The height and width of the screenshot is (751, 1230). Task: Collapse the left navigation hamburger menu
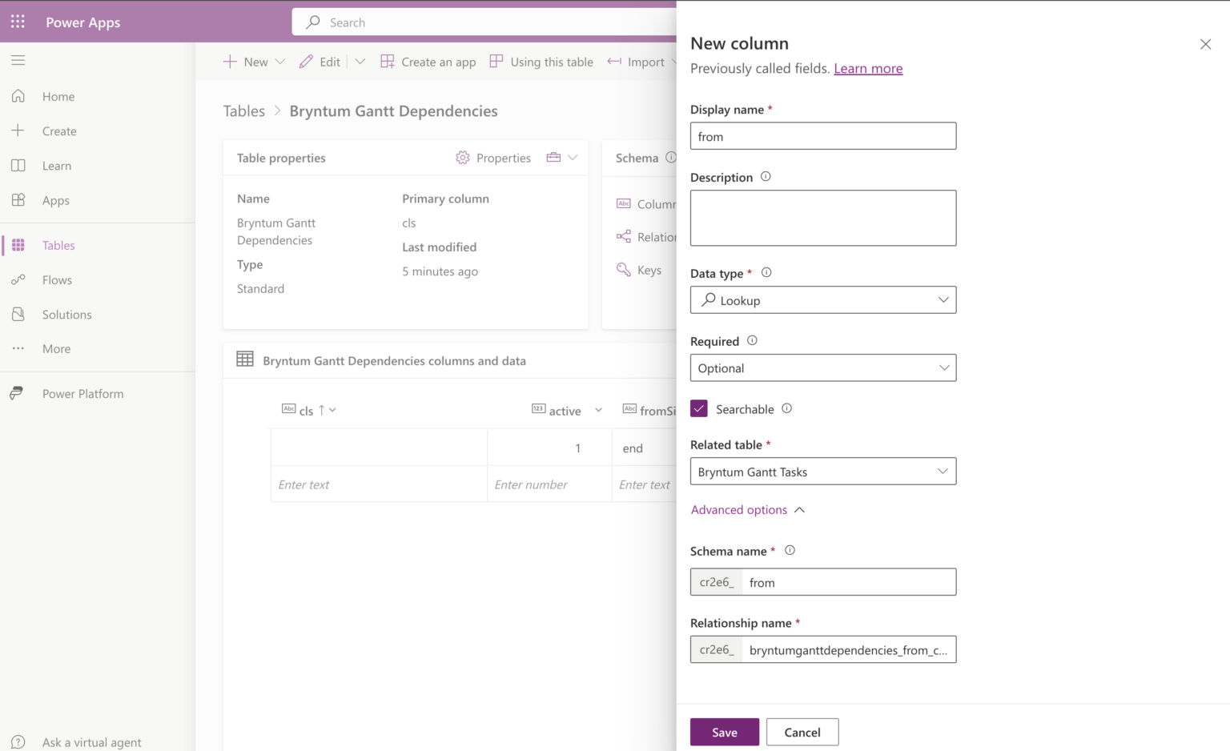(18, 60)
